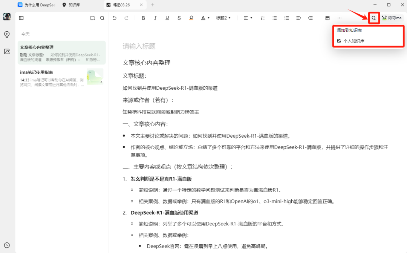
Task: Open the clock history icon at bottom left
Action: click(x=7, y=245)
